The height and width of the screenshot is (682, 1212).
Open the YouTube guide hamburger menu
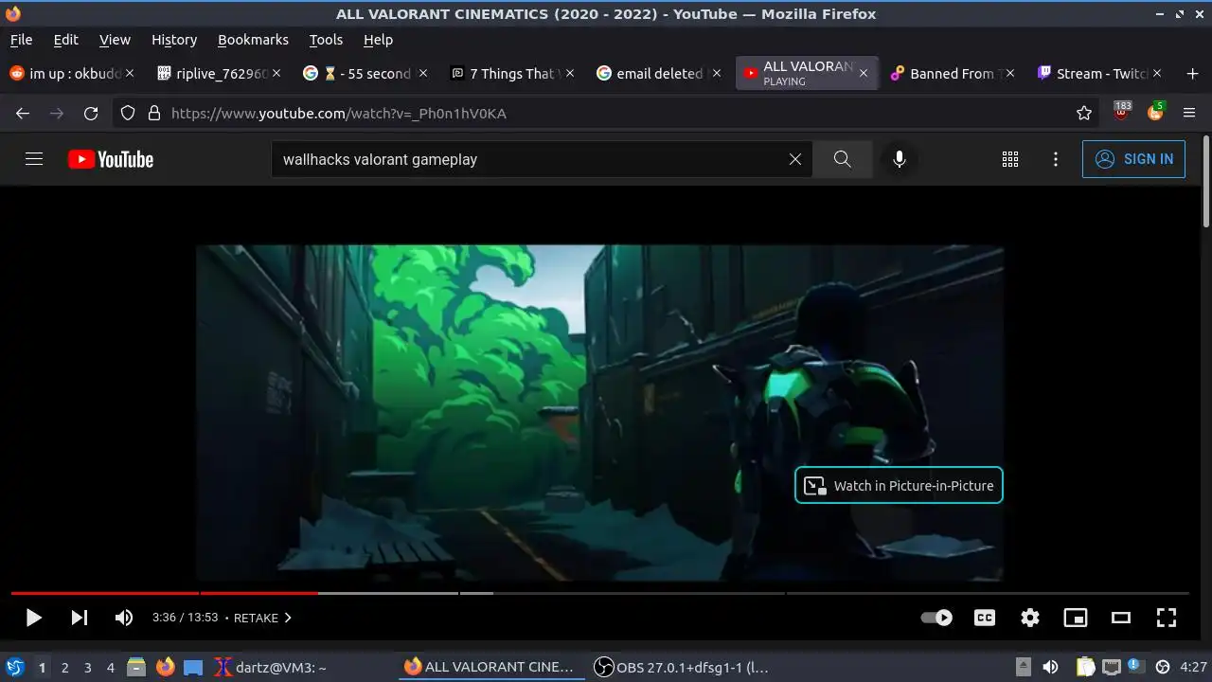(x=34, y=159)
